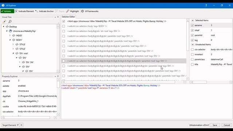Open the Property Explorer panel dropdown arrow
Viewport: 233px width, 131px height.
click(x=55, y=76)
